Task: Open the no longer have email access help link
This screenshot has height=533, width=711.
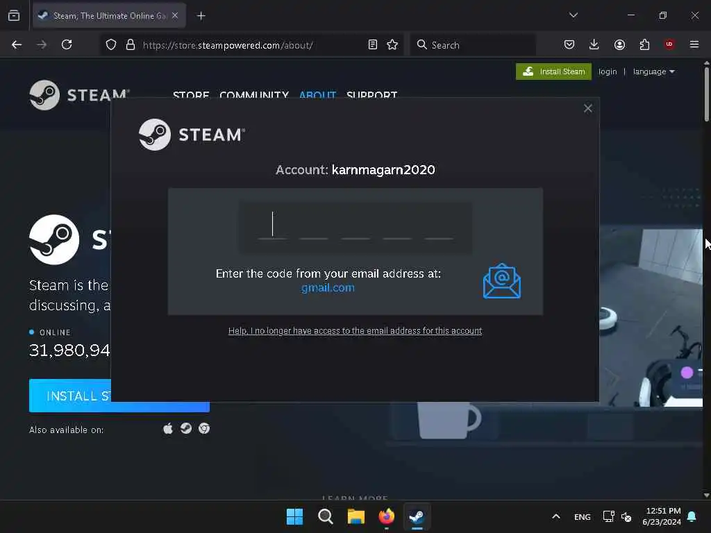Action: 355,331
